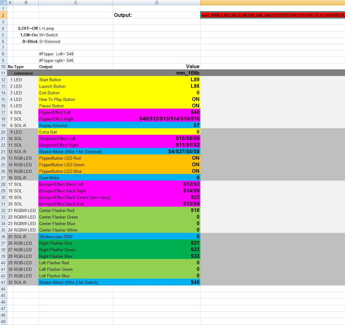Click the 'Output:' label cell
The width and height of the screenshot is (345, 325).
[157, 15]
